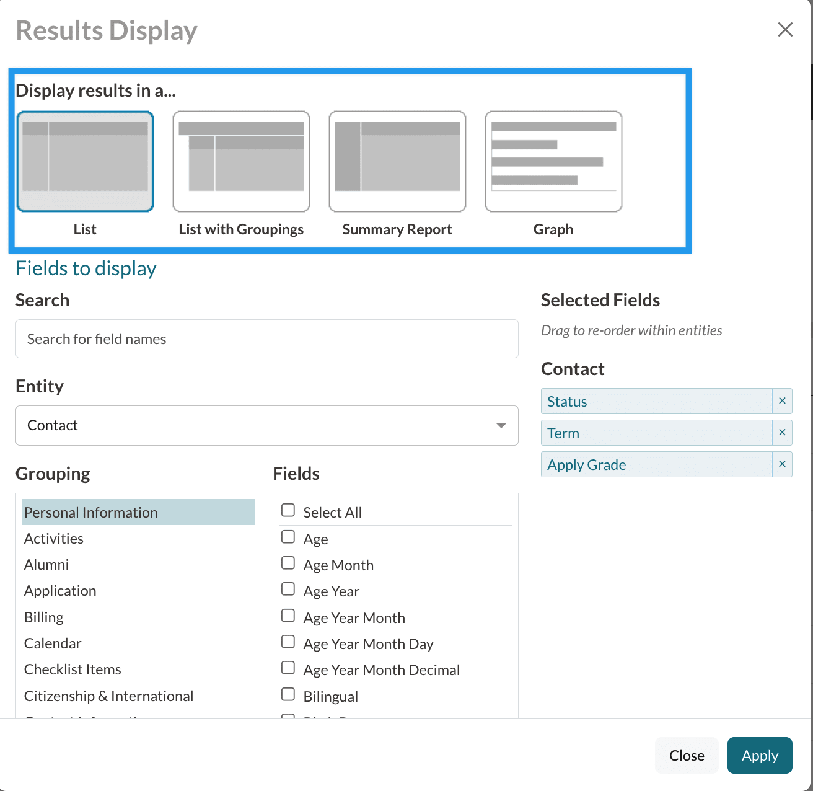The height and width of the screenshot is (791, 813).
Task: Check the Age Year Month Day checkbox
Action: (288, 642)
